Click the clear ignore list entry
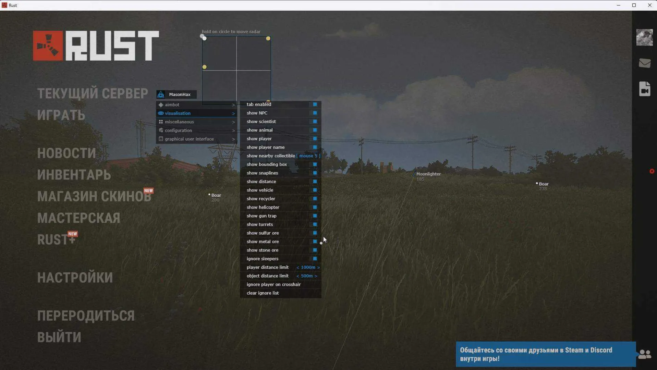 (263, 293)
